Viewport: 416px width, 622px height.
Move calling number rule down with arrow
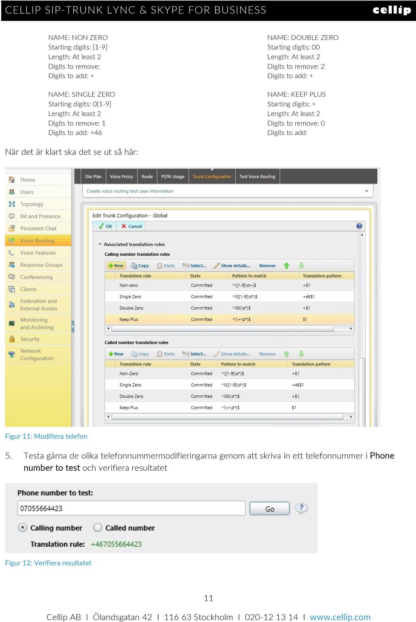pos(301,265)
